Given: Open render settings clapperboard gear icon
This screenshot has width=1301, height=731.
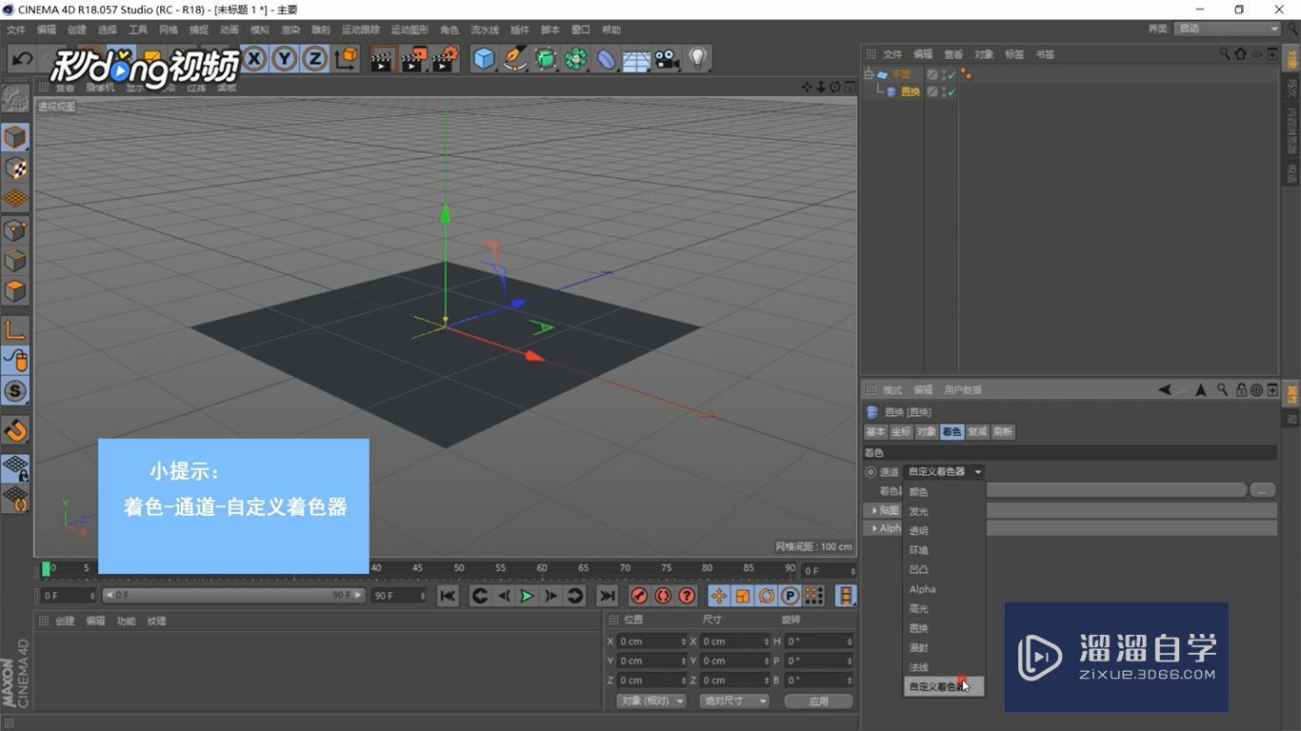Looking at the screenshot, I should pyautogui.click(x=445, y=59).
